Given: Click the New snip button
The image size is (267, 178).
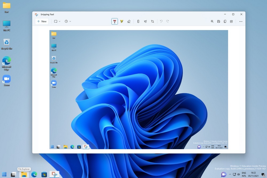Looking at the screenshot, I should click(42, 21).
